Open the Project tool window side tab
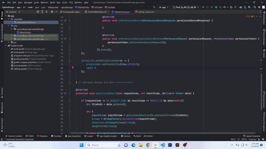Screen dimensions: 266x149 click(2, 16)
